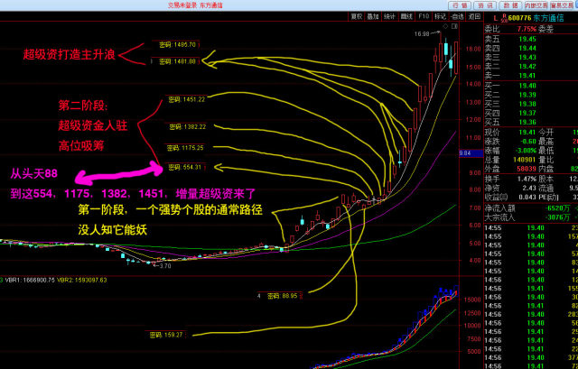The height and width of the screenshot is (369, 578).
Task: Open the 数据 data section
Action: (510, 5)
